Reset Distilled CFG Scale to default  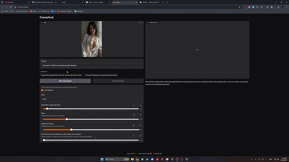(x=140, y=125)
